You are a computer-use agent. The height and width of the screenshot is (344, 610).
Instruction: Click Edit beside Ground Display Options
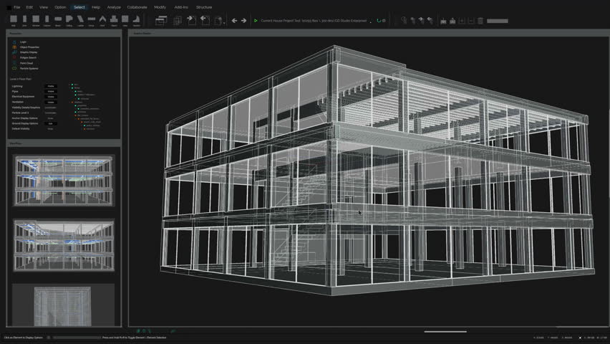pyautogui.click(x=51, y=123)
